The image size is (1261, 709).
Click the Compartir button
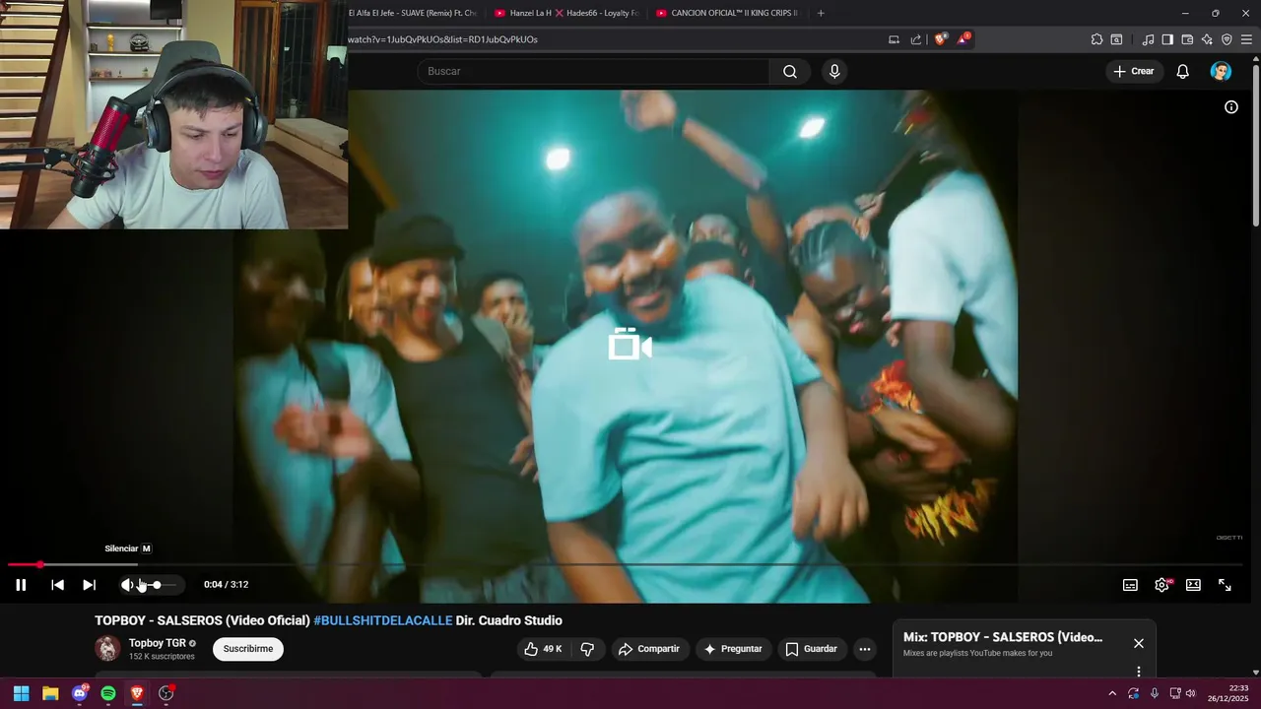point(649,649)
